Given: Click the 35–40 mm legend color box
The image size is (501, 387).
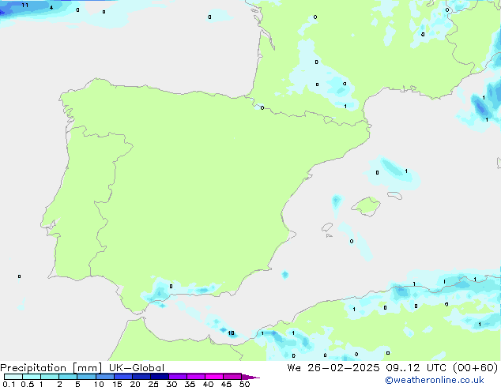Looking at the screenshot, I should point(196,377).
